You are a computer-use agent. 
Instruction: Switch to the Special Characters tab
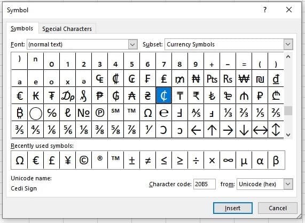coord(67,29)
